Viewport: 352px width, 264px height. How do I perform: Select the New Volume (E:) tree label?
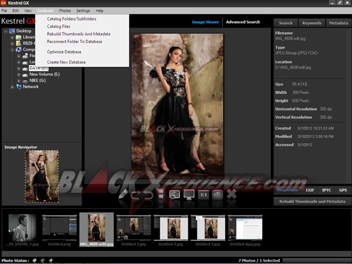point(45,75)
